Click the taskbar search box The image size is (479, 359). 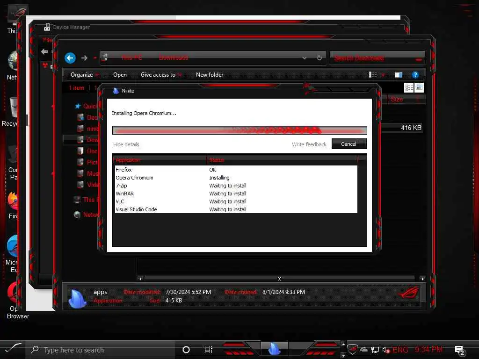[x=101, y=350]
